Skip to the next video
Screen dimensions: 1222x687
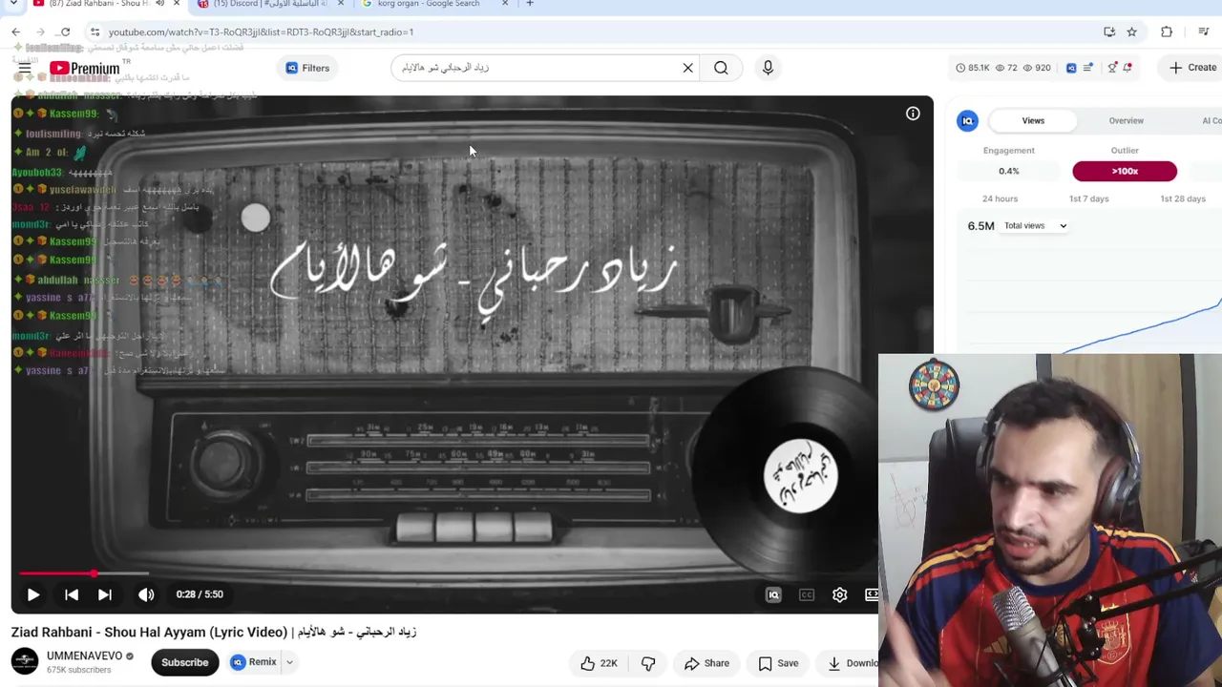(105, 594)
